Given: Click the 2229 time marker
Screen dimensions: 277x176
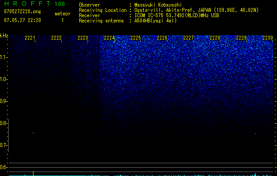Looking at the screenshot, I should click(241, 37).
